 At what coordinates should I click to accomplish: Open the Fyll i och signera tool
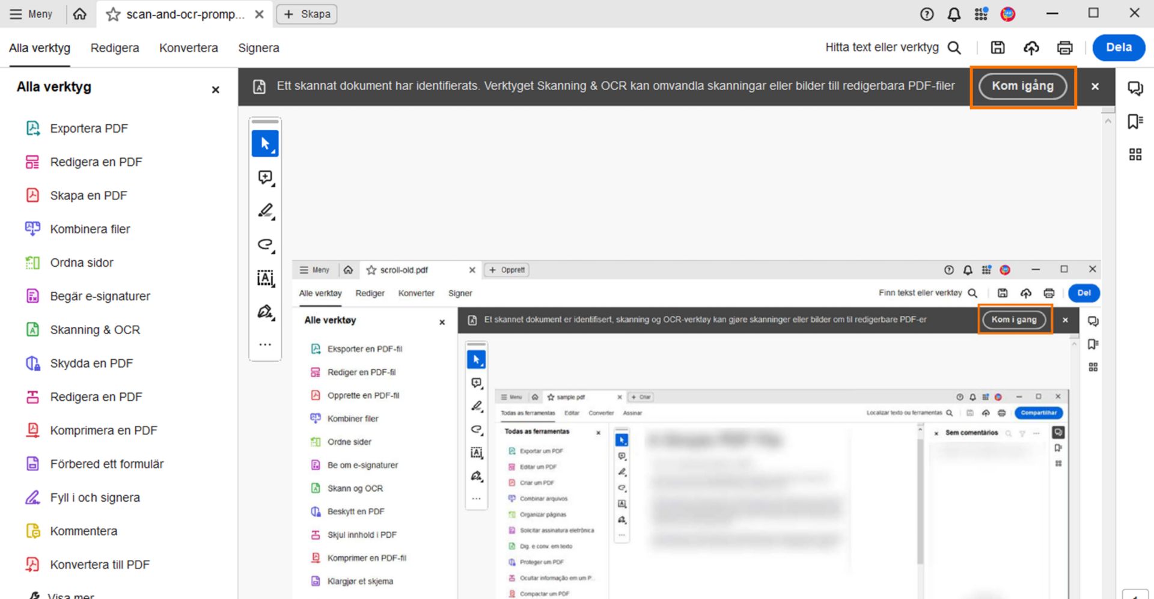tap(83, 498)
